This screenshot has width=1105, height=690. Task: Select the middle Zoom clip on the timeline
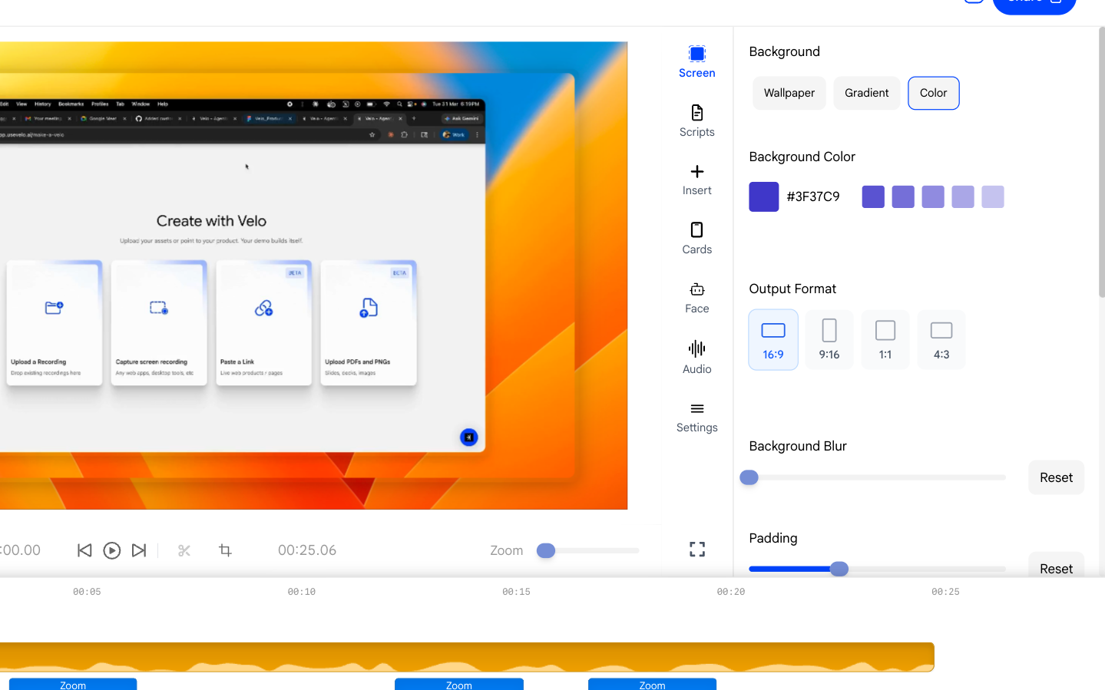point(459,684)
